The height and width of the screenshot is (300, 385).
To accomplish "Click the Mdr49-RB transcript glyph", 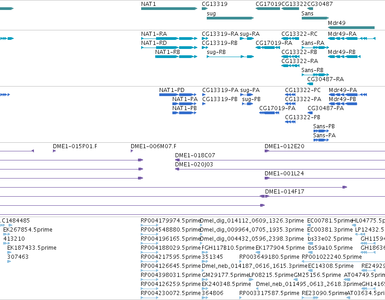I will pyautogui.click(x=344, y=57).
